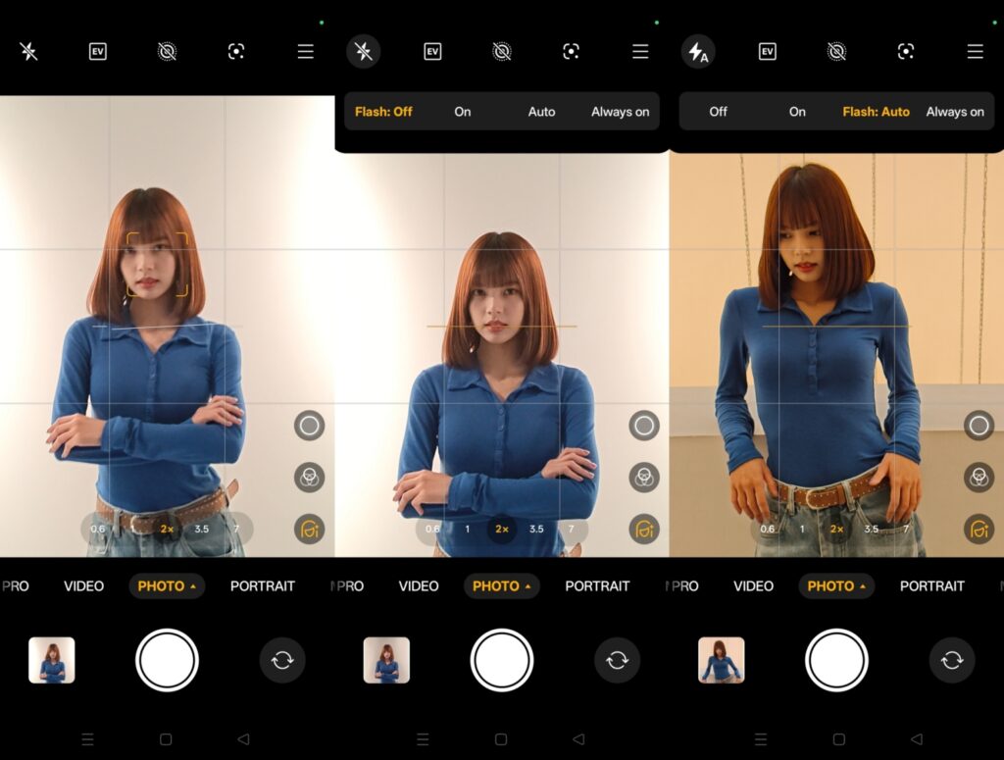The height and width of the screenshot is (760, 1004).
Task: Open color filters icon in the left screen
Action: coord(309,478)
